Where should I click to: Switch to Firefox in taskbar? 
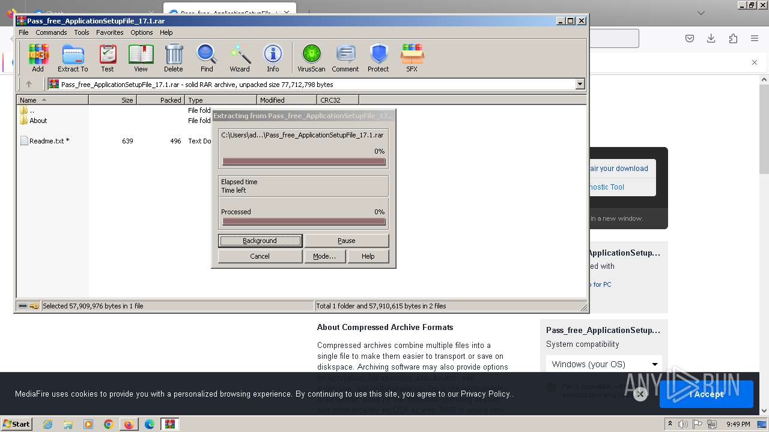point(129,424)
